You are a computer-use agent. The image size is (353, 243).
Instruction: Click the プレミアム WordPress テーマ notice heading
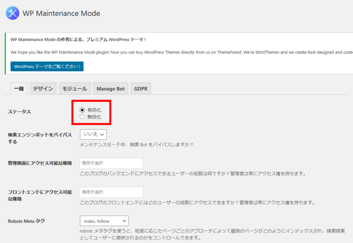pos(78,40)
